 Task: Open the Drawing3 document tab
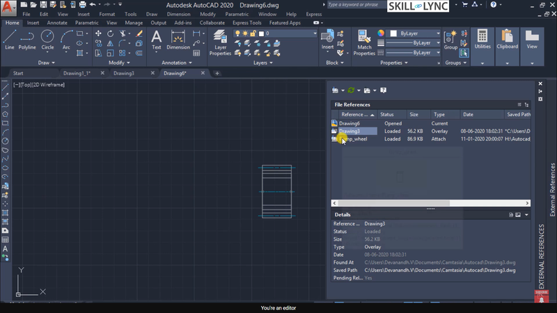123,73
